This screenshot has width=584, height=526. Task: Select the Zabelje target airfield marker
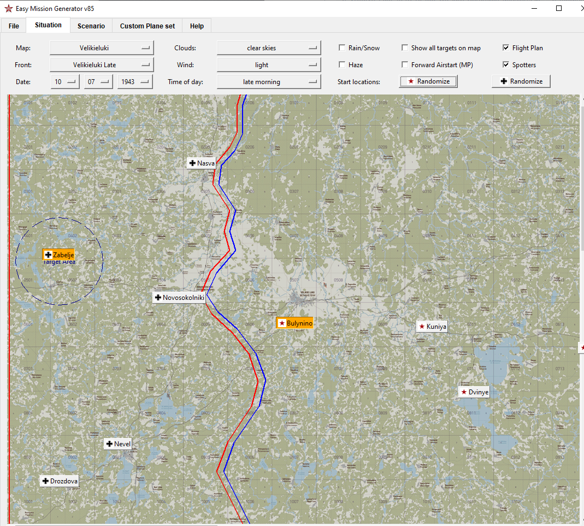coord(58,255)
